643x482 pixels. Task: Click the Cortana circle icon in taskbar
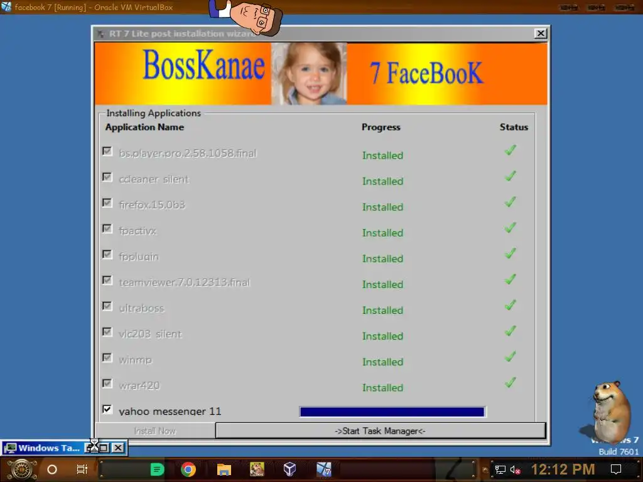(52, 469)
